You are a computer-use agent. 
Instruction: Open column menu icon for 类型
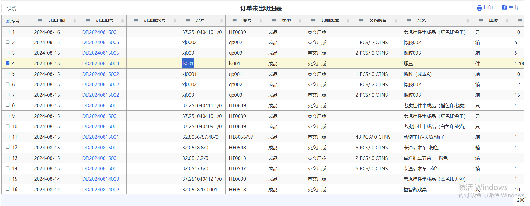pos(274,21)
